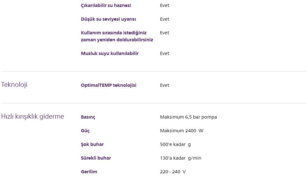The height and width of the screenshot is (179, 307).
Task: Click the '500'e kadar g' value
Action: pyautogui.click(x=175, y=144)
